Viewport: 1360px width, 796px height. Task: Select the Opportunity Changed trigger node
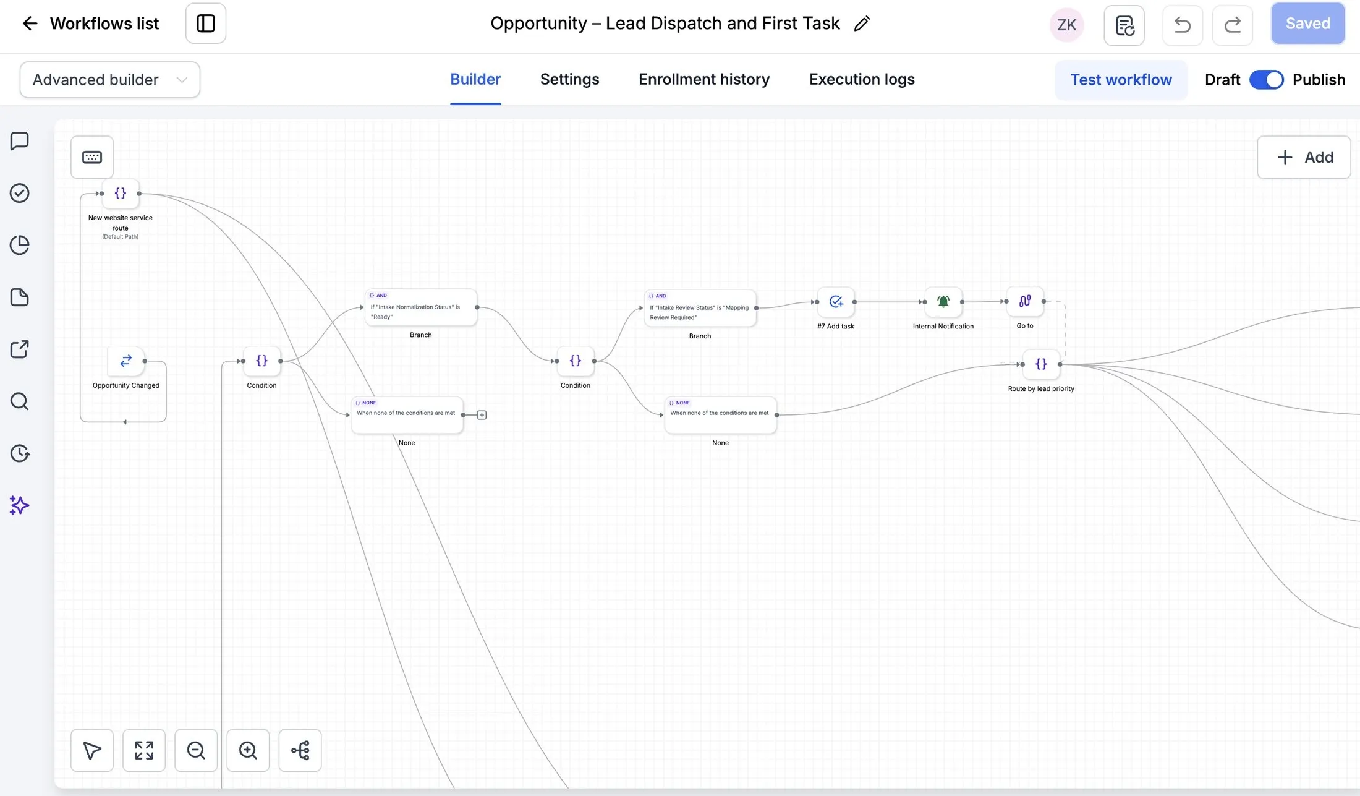coord(126,361)
